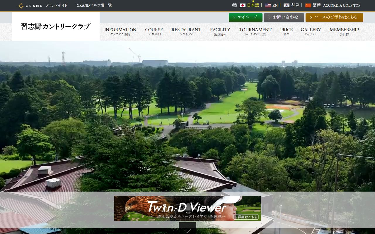Viewport: 375px width, 234px height.
Task: Open the Twin-D Viewer banner
Action: pyautogui.click(x=187, y=208)
